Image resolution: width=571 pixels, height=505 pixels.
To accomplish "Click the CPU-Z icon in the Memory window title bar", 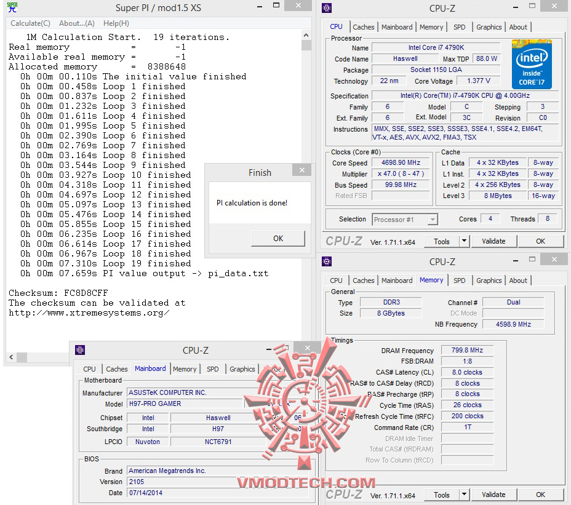I will 327,261.
